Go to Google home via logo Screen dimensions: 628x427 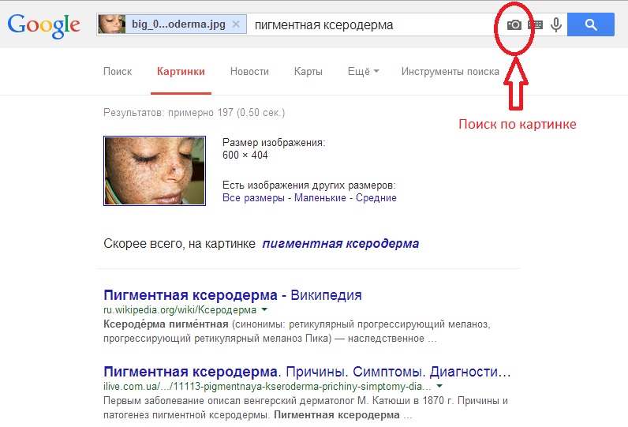pyautogui.click(x=44, y=26)
